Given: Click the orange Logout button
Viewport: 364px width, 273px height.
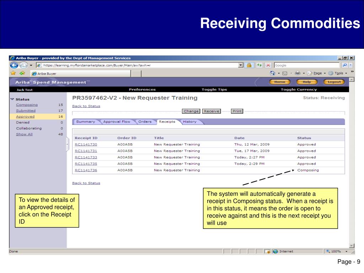Looking at the screenshot, I should tap(334, 82).
